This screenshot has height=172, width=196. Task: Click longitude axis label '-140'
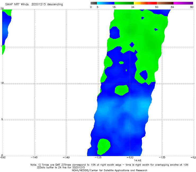click(66, 157)
